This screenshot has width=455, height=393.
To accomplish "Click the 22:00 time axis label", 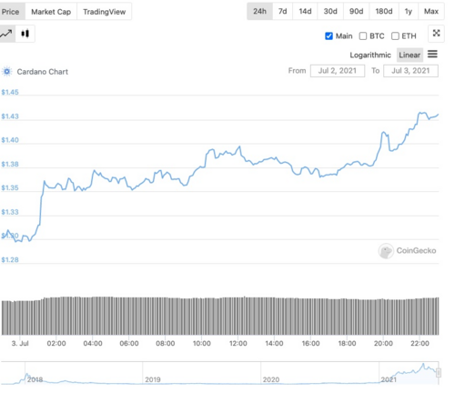I will point(420,344).
